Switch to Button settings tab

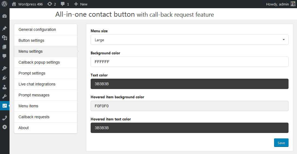(46, 40)
